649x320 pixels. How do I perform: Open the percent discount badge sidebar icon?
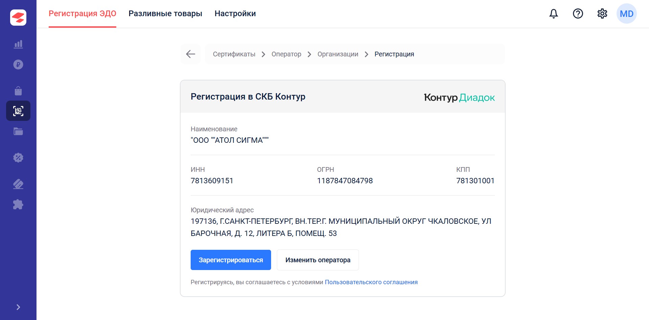18,158
